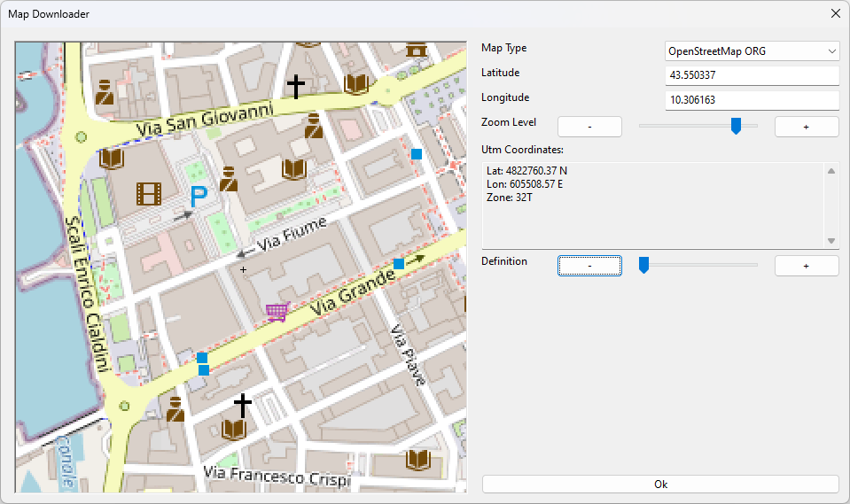
Task: Click the 'Utm Coordinates:' label
Action: [x=523, y=150]
